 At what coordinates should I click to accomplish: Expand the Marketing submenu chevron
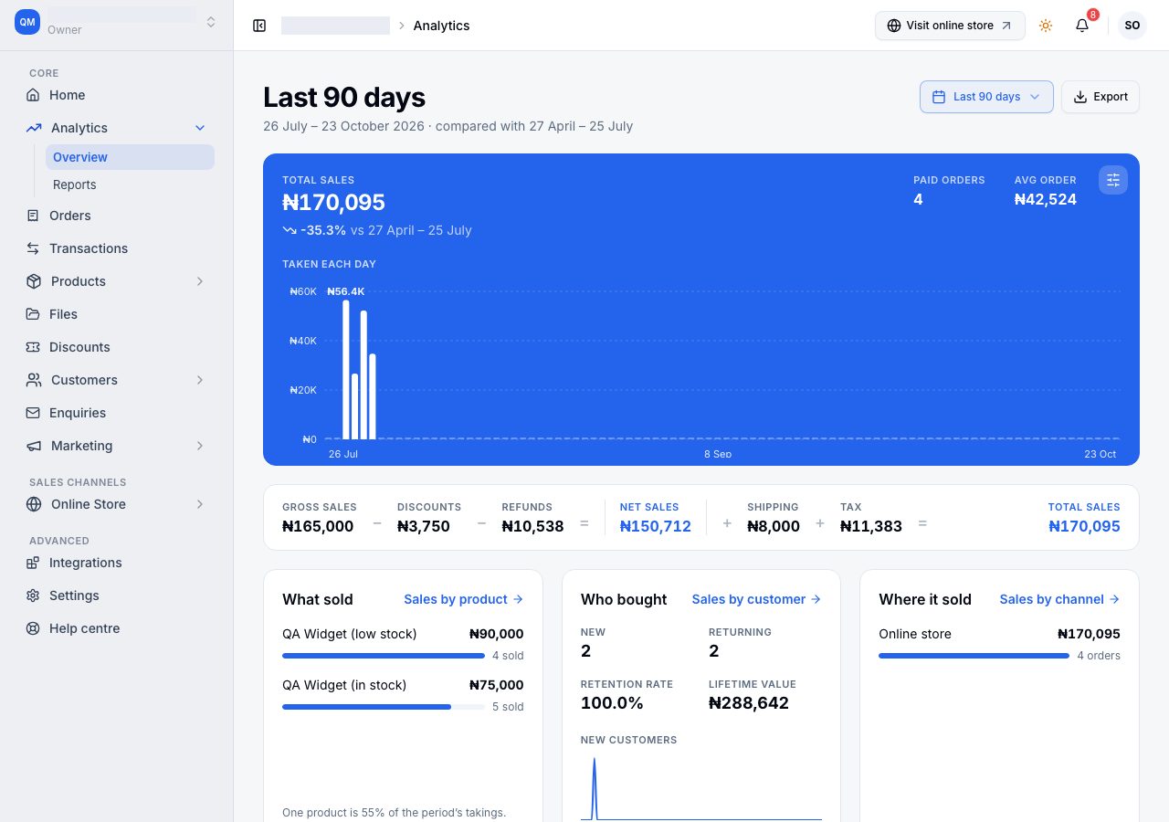tap(200, 446)
